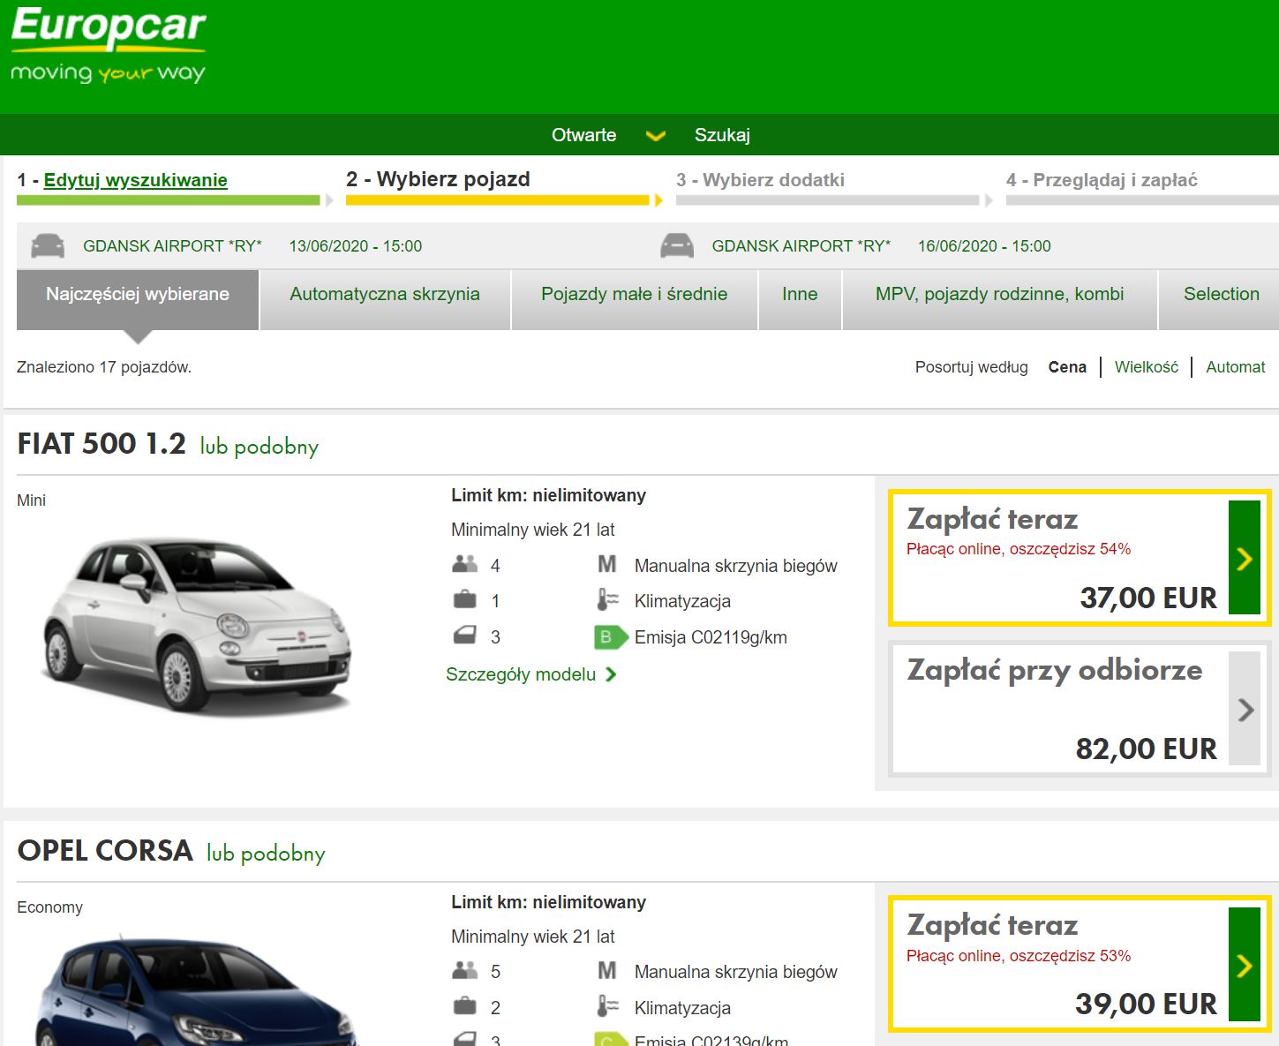The image size is (1279, 1046).
Task: Click the pickup car icon by Gdansk Airport
Action: coord(48,245)
